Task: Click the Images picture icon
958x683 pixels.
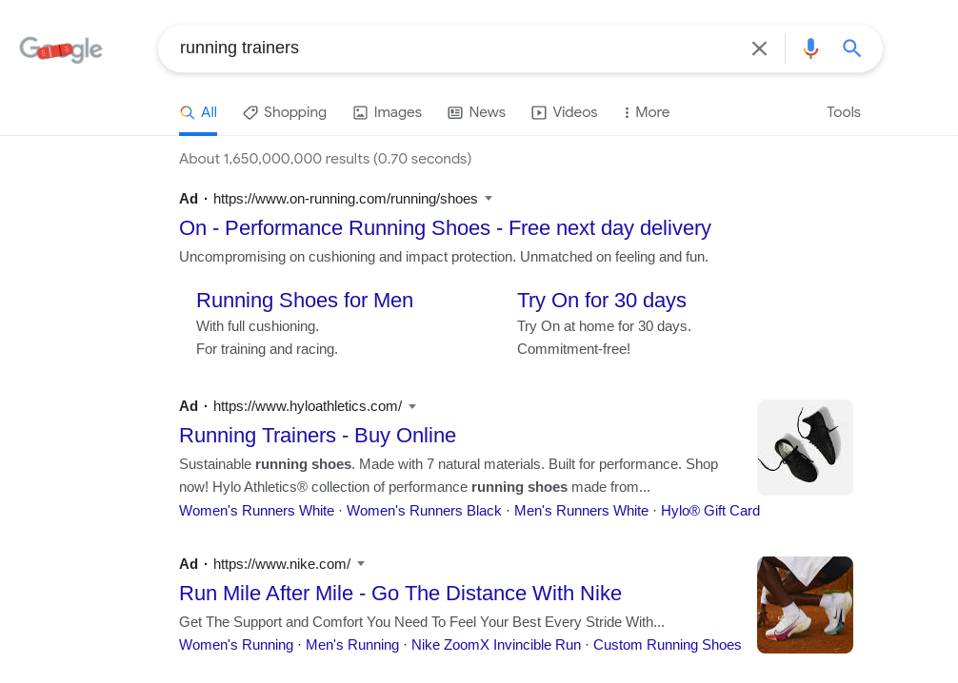Action: [361, 113]
